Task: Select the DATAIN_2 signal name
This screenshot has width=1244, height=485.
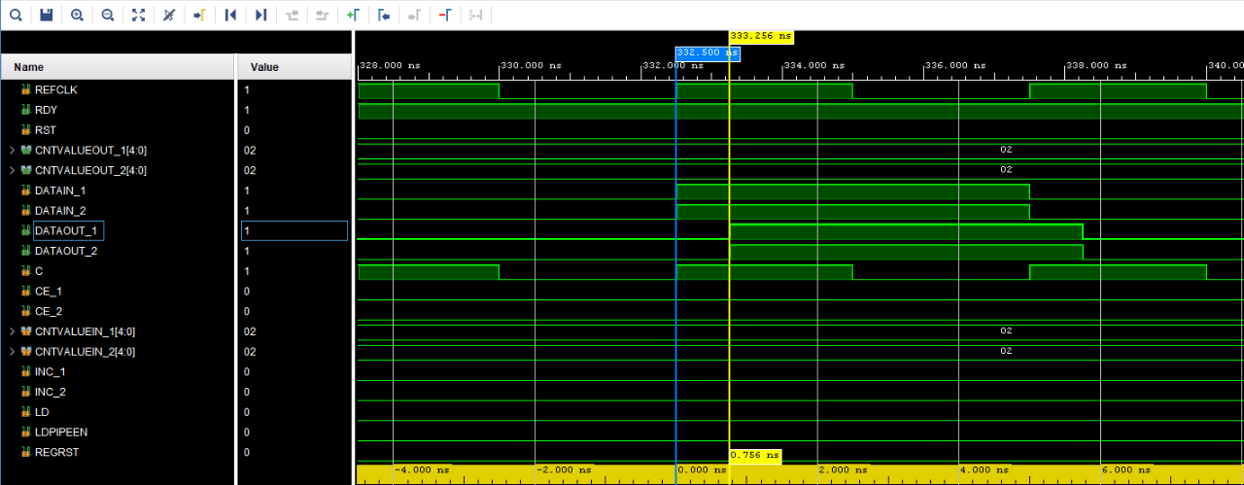Action: click(x=60, y=211)
